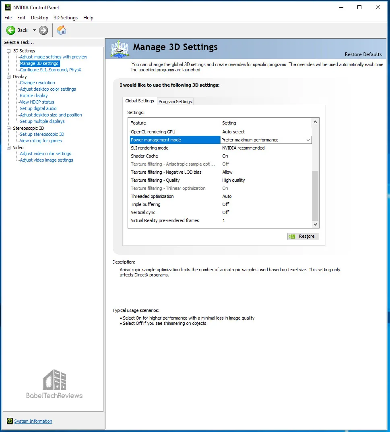This screenshot has width=390, height=432.
Task: Select Virtual Reality pre-rendered frames row
Action: [221, 220]
